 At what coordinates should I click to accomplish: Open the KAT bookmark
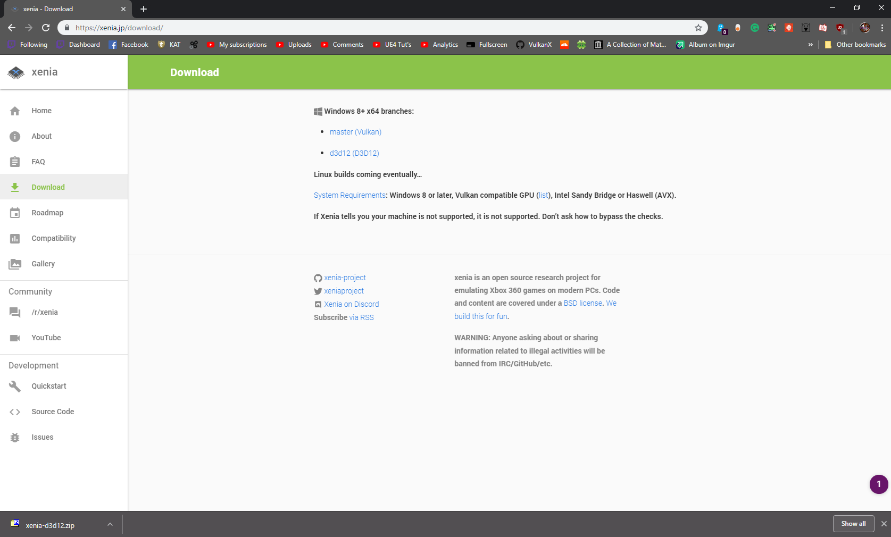click(169, 45)
